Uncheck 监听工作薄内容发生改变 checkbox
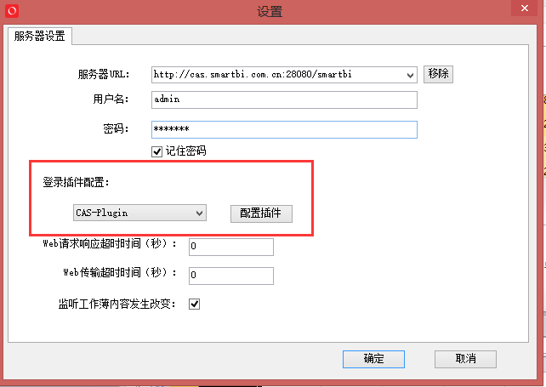546x387 pixels. pos(194,304)
